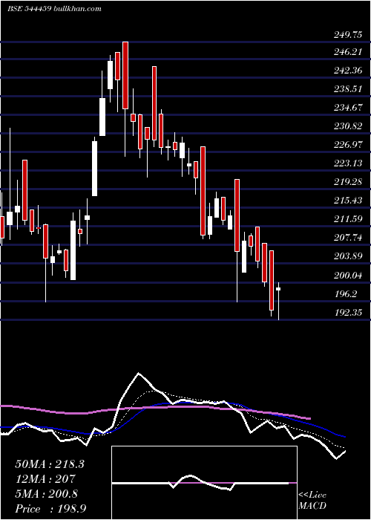Click the 215.43 axis value
Image resolution: width=371 pixels, height=520 pixels.
(x=348, y=201)
